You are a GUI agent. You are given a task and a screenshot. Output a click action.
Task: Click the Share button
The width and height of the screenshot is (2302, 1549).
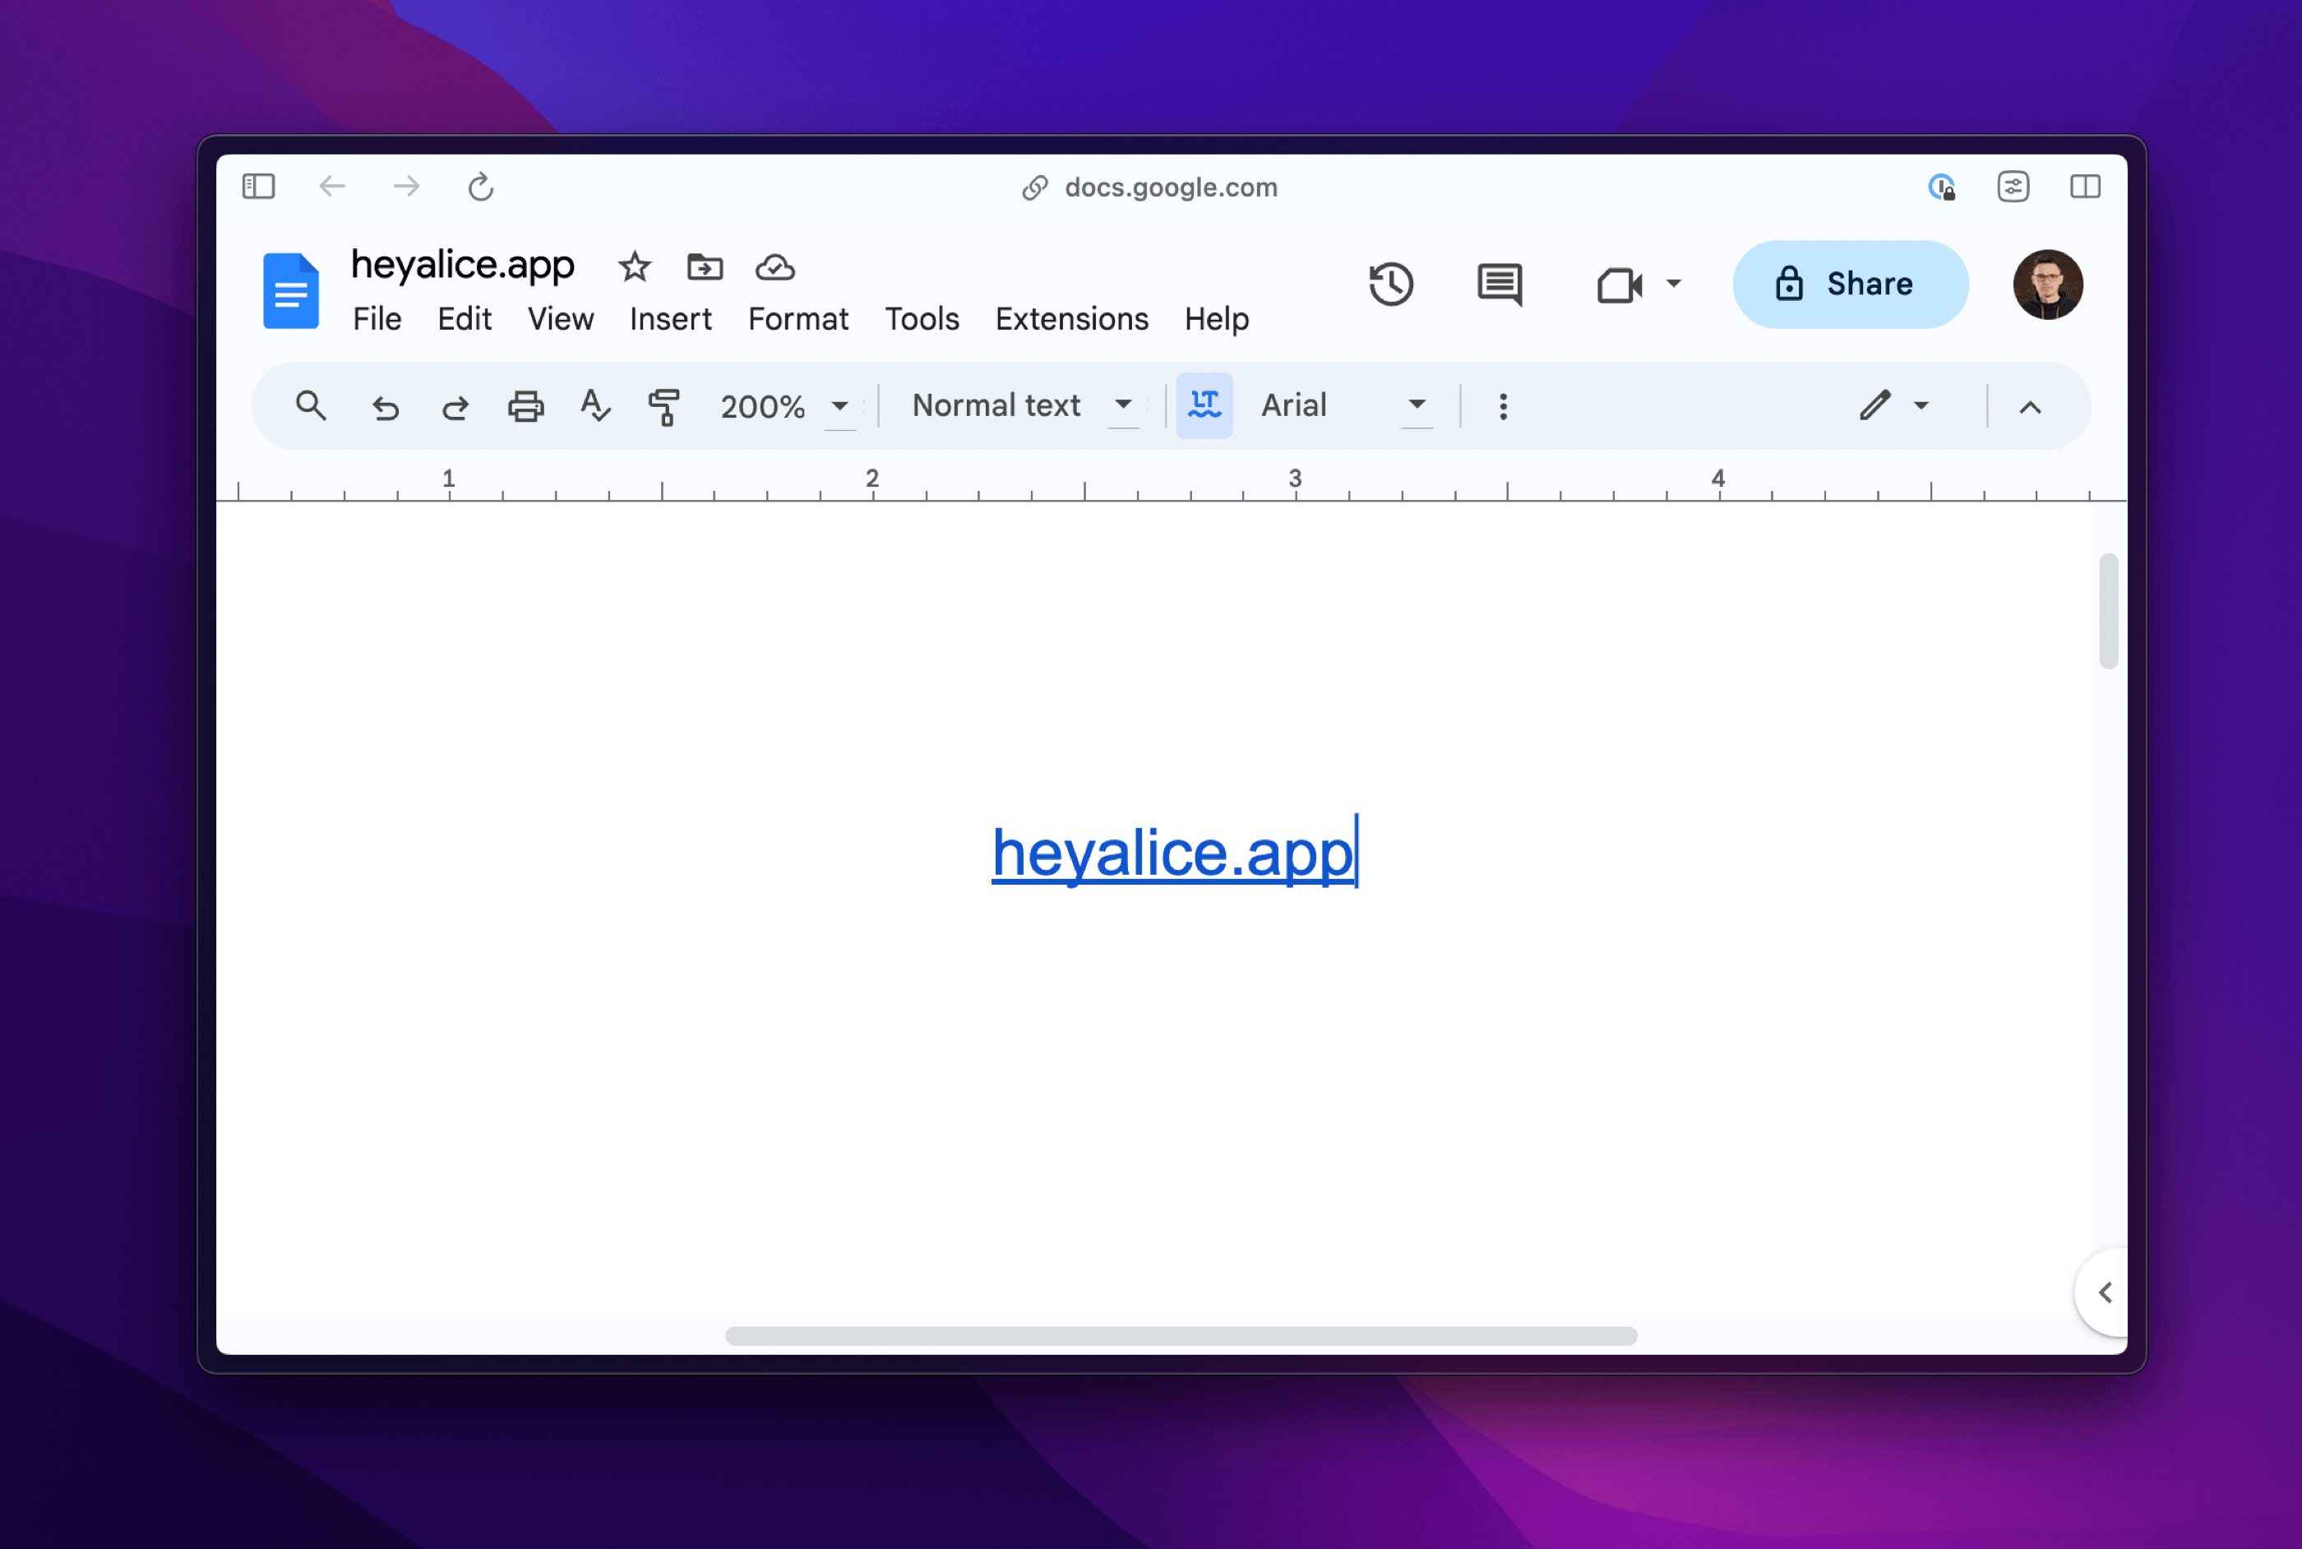[x=1850, y=284]
